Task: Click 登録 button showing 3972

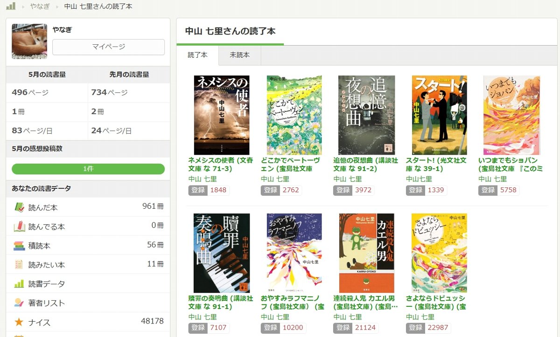Action: tap(343, 190)
